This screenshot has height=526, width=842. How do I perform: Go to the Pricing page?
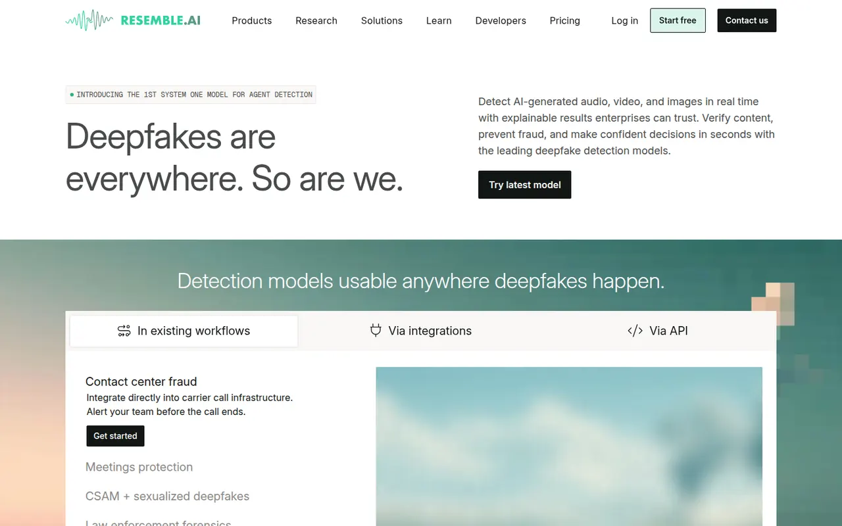click(x=565, y=20)
